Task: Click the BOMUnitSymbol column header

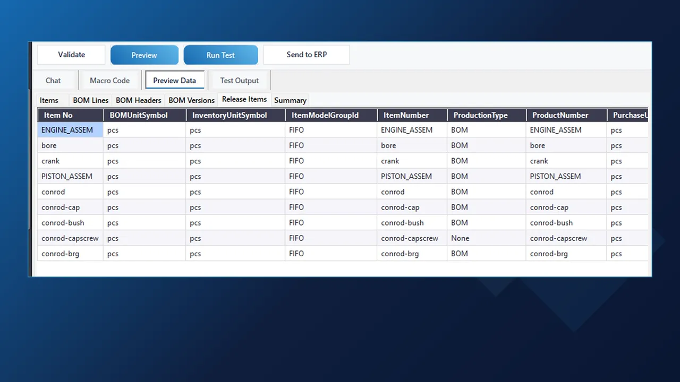Action: pyautogui.click(x=144, y=115)
